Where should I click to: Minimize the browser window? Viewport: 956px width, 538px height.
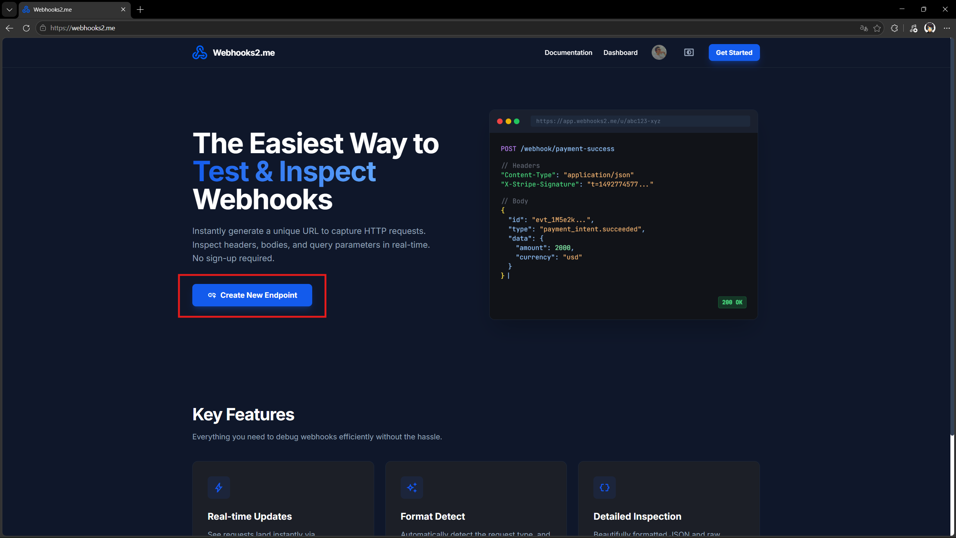click(902, 9)
